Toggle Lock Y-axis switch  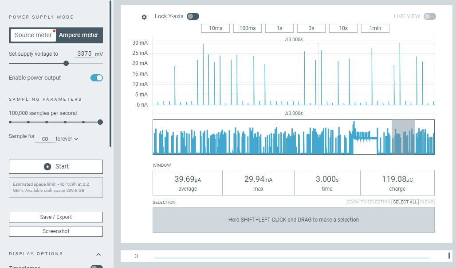tap(193, 16)
